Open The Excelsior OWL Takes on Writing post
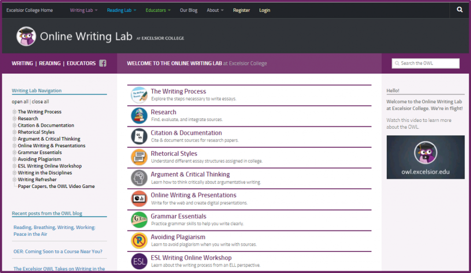Screen dimensions: 471x273 tap(59, 268)
